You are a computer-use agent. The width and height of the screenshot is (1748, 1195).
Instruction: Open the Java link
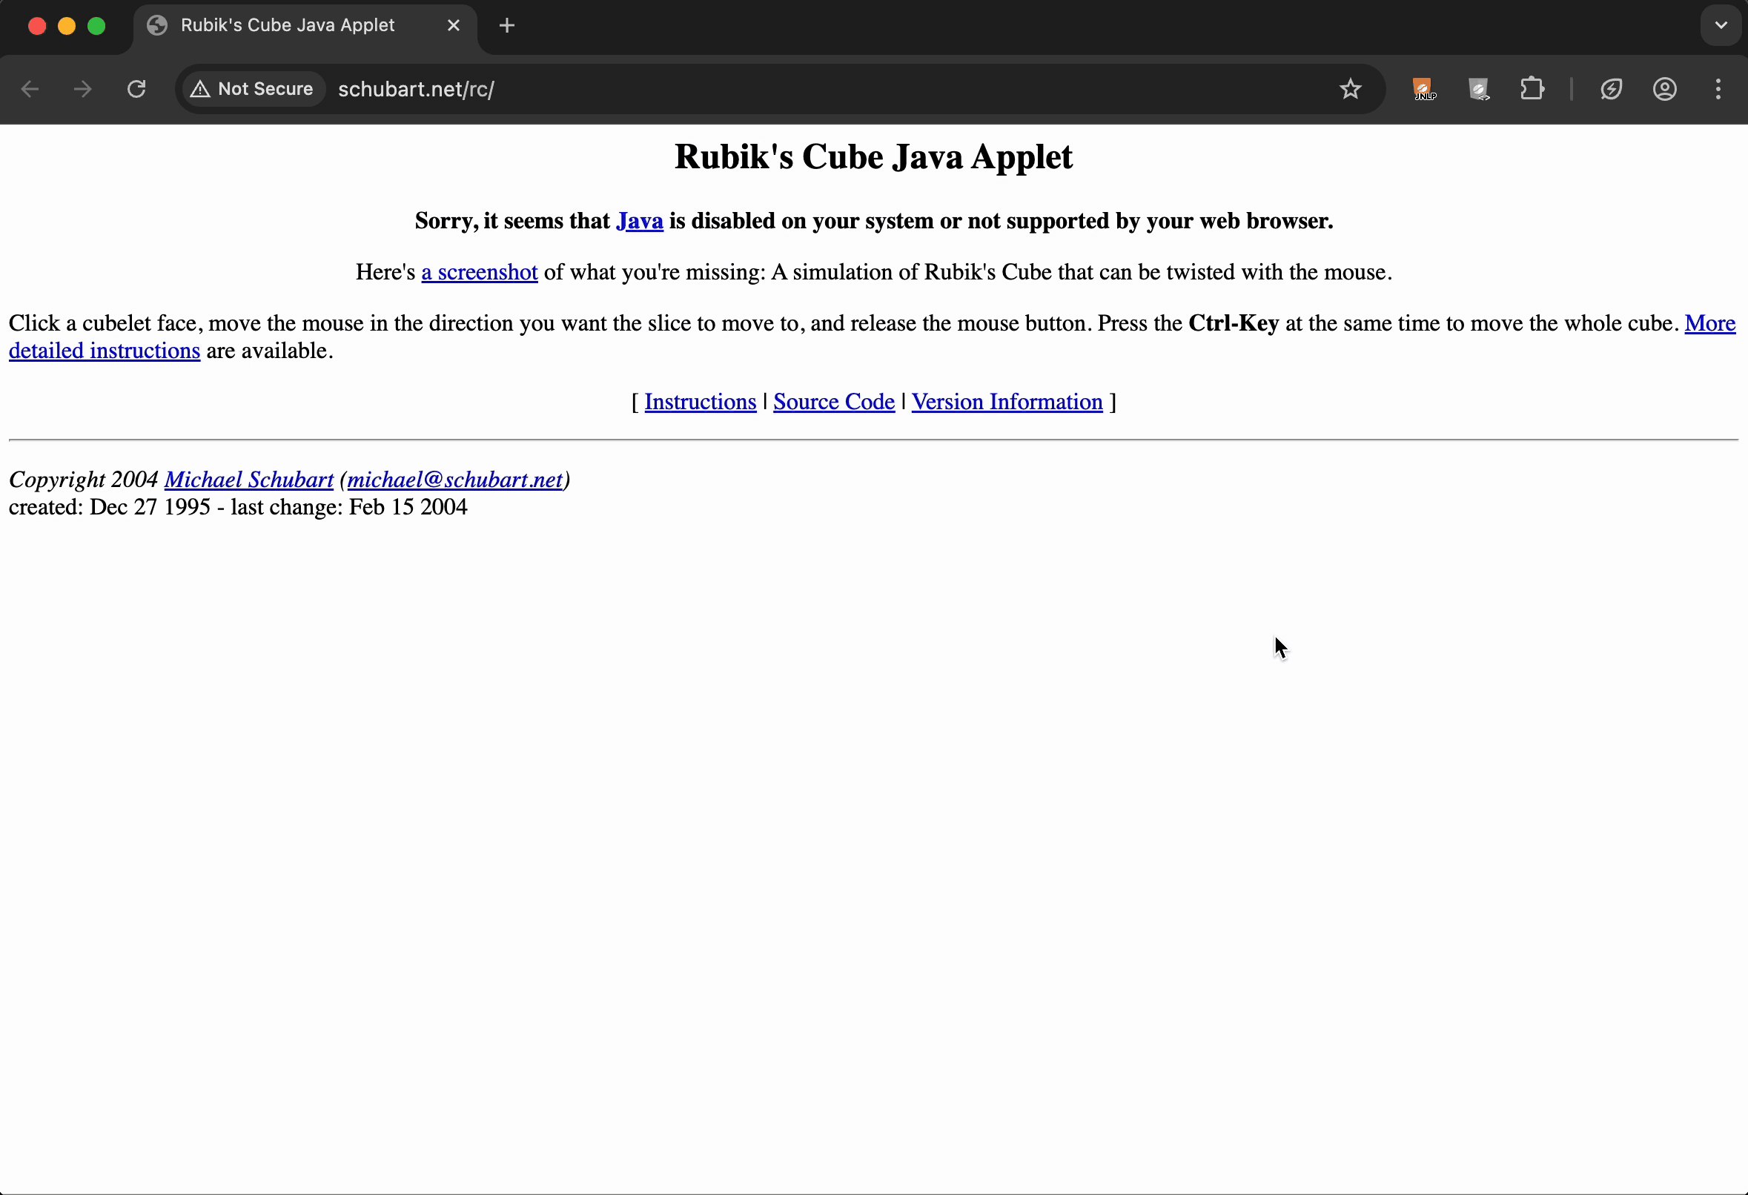point(639,221)
